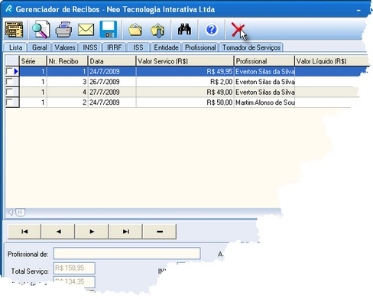Viewport: 373px width, 299px height.
Task: Click the value R$ 2,00
Action: click(x=221, y=82)
